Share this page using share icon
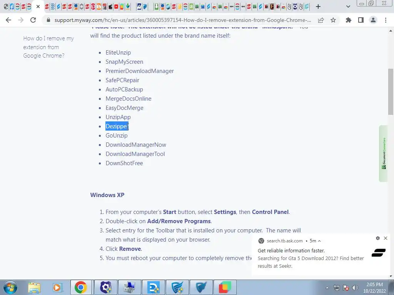394x295 pixels. pos(321,20)
